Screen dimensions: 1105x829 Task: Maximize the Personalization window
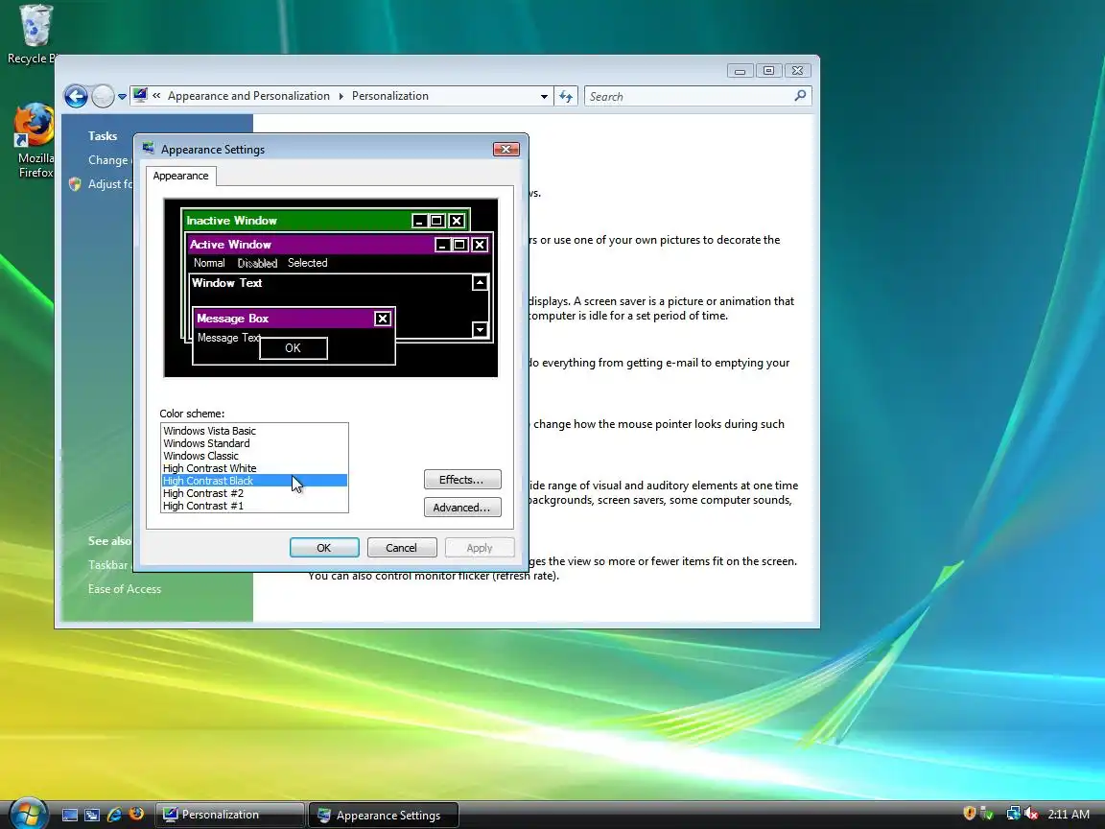point(769,70)
